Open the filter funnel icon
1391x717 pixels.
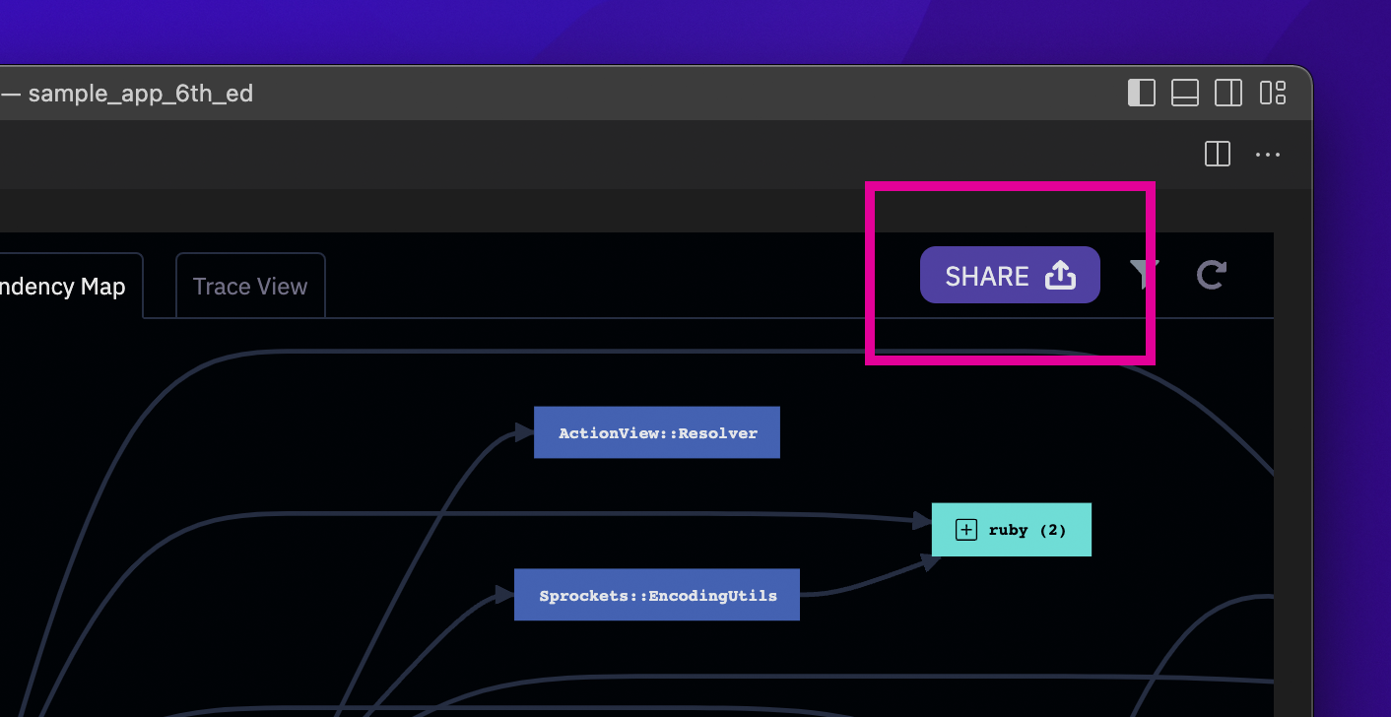point(1145,275)
